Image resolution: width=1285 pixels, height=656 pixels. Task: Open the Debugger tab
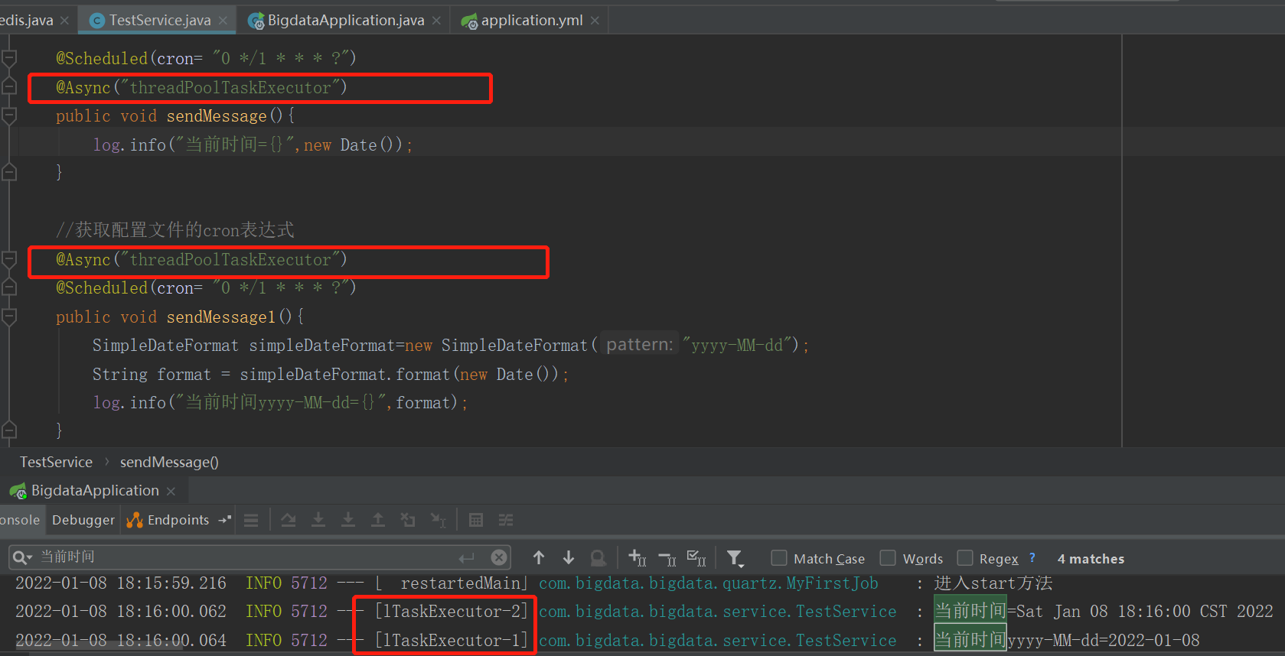[x=83, y=520]
